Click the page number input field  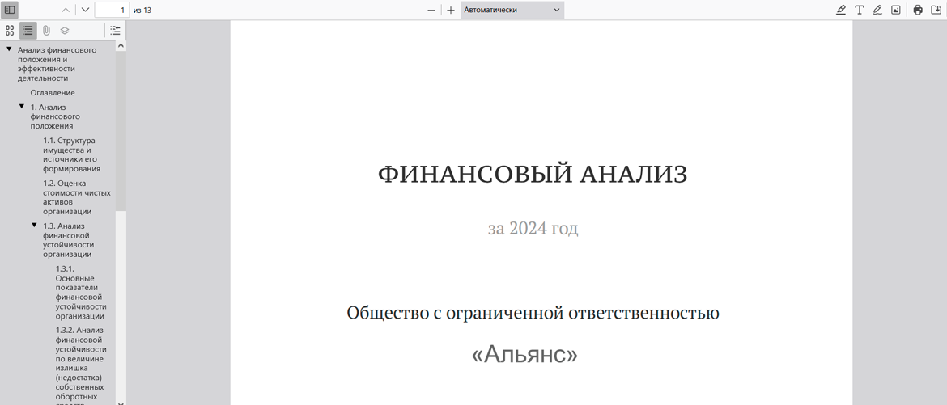click(x=112, y=10)
